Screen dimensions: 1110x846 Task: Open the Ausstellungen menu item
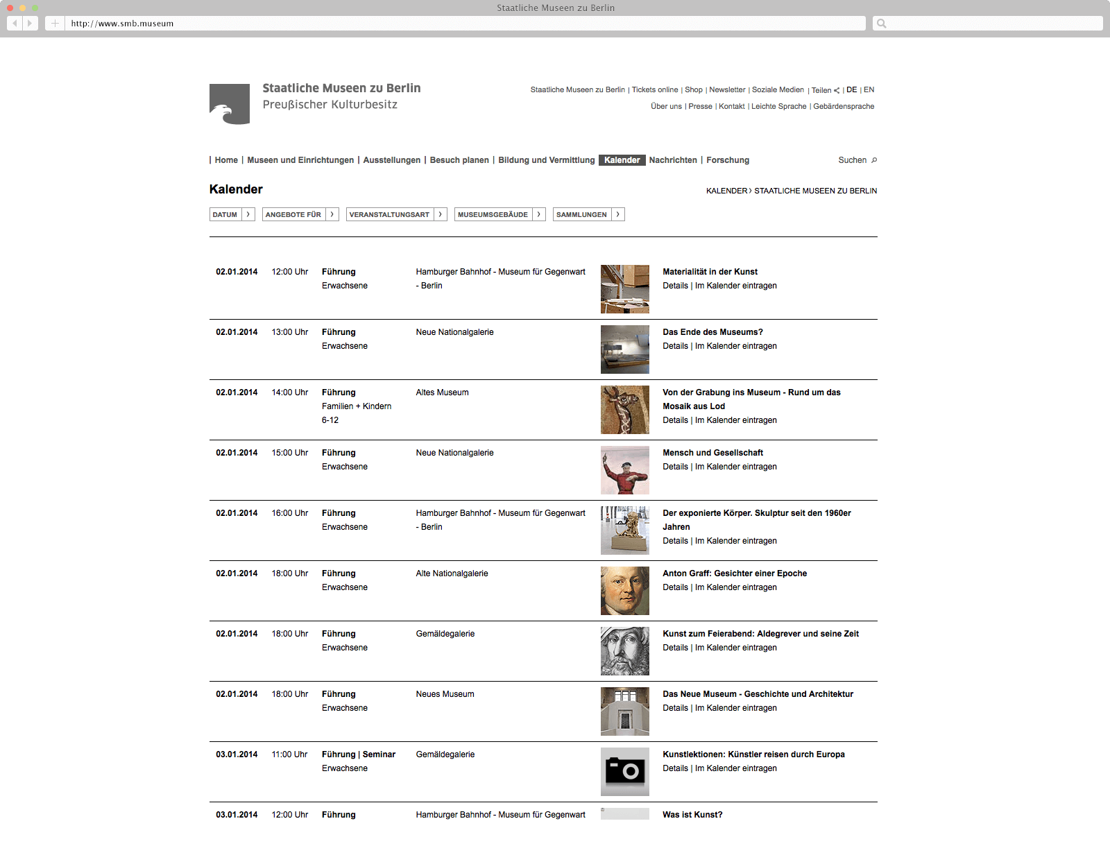tap(392, 160)
